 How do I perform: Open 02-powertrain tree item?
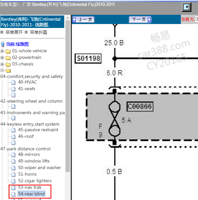[x=27, y=58]
